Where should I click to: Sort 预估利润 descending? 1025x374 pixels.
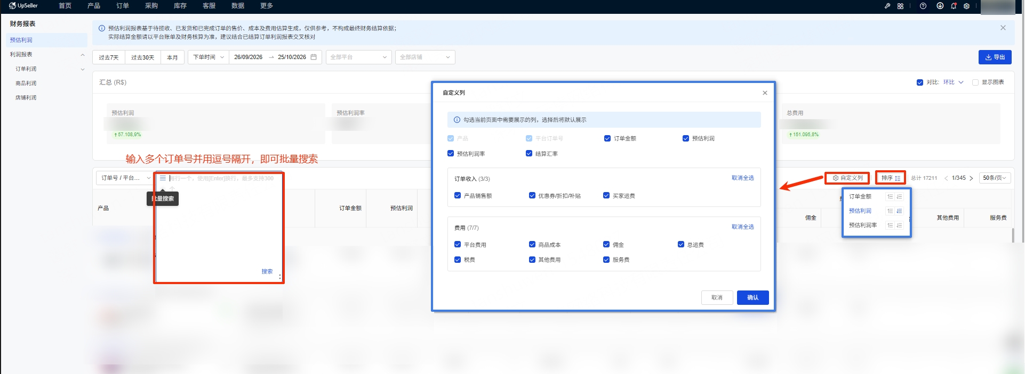(x=899, y=211)
